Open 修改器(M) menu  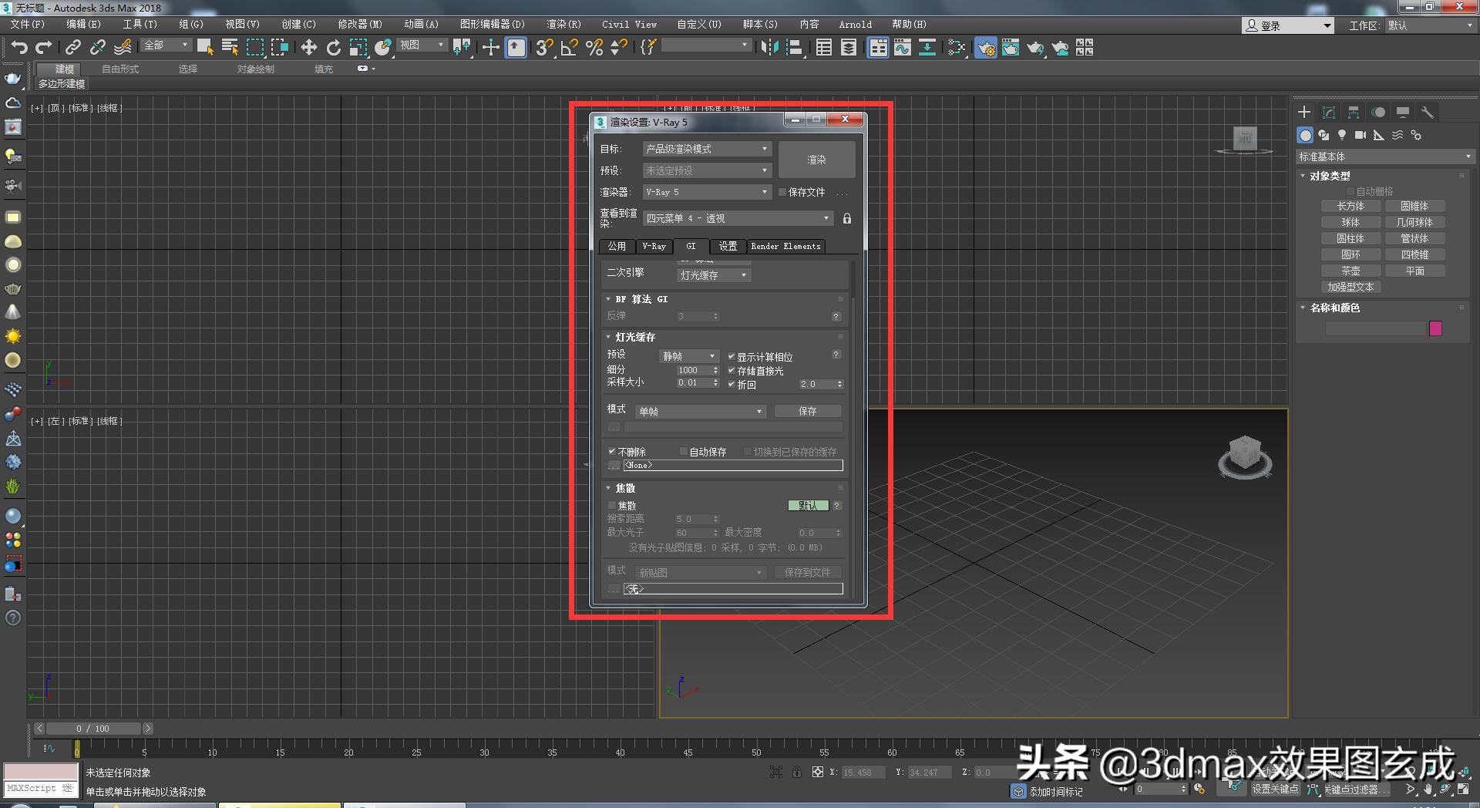click(x=359, y=25)
